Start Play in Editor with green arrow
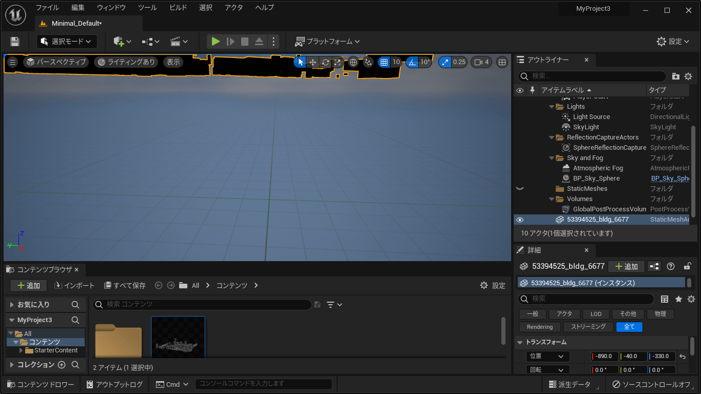This screenshot has height=394, width=701. (216, 42)
